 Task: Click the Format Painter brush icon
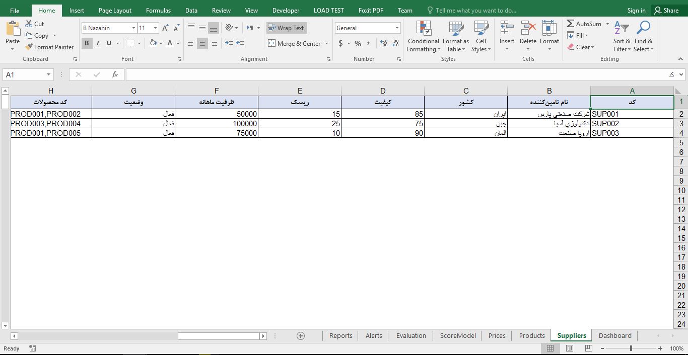[29, 47]
